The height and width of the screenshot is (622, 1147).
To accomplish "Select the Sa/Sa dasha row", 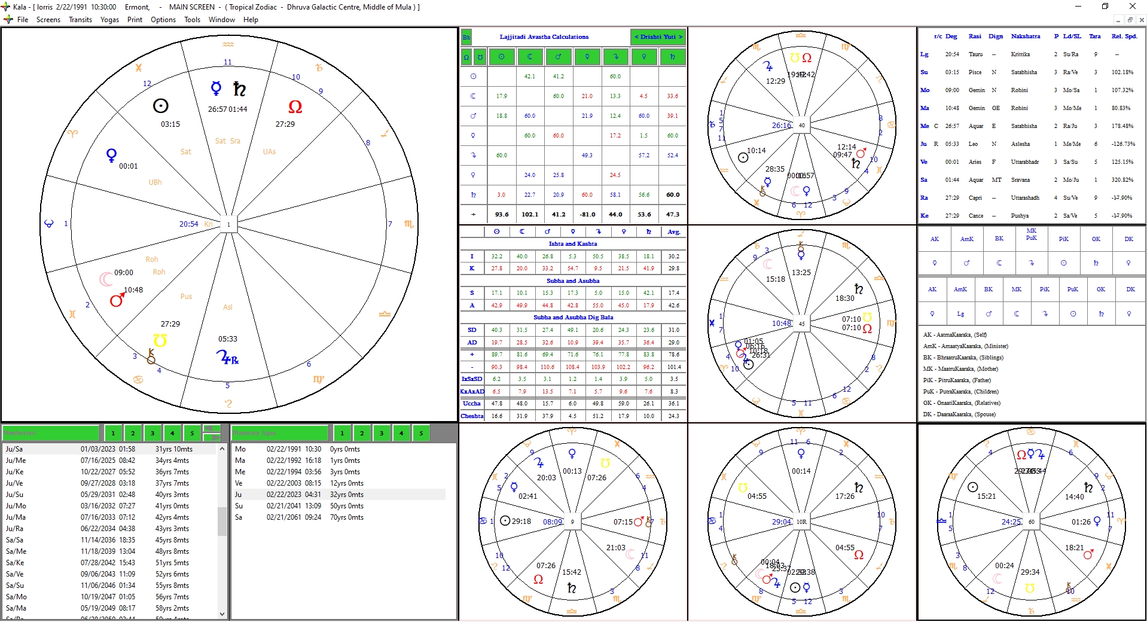I will tap(109, 540).
